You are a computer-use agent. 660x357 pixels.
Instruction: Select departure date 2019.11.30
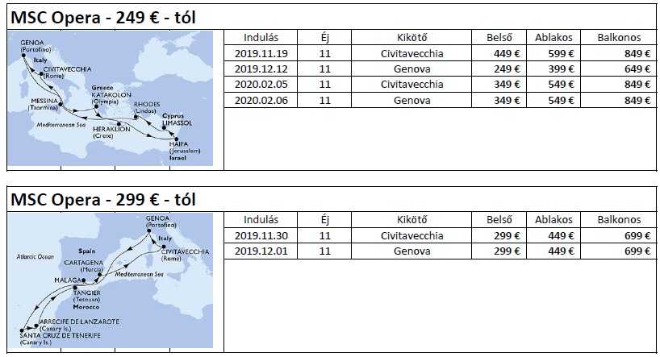click(261, 235)
